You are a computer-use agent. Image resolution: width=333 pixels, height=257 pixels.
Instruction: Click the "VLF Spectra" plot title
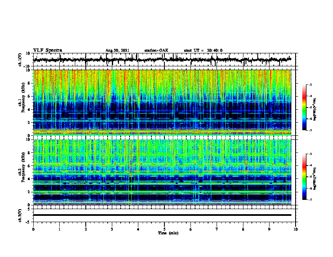click(x=48, y=50)
